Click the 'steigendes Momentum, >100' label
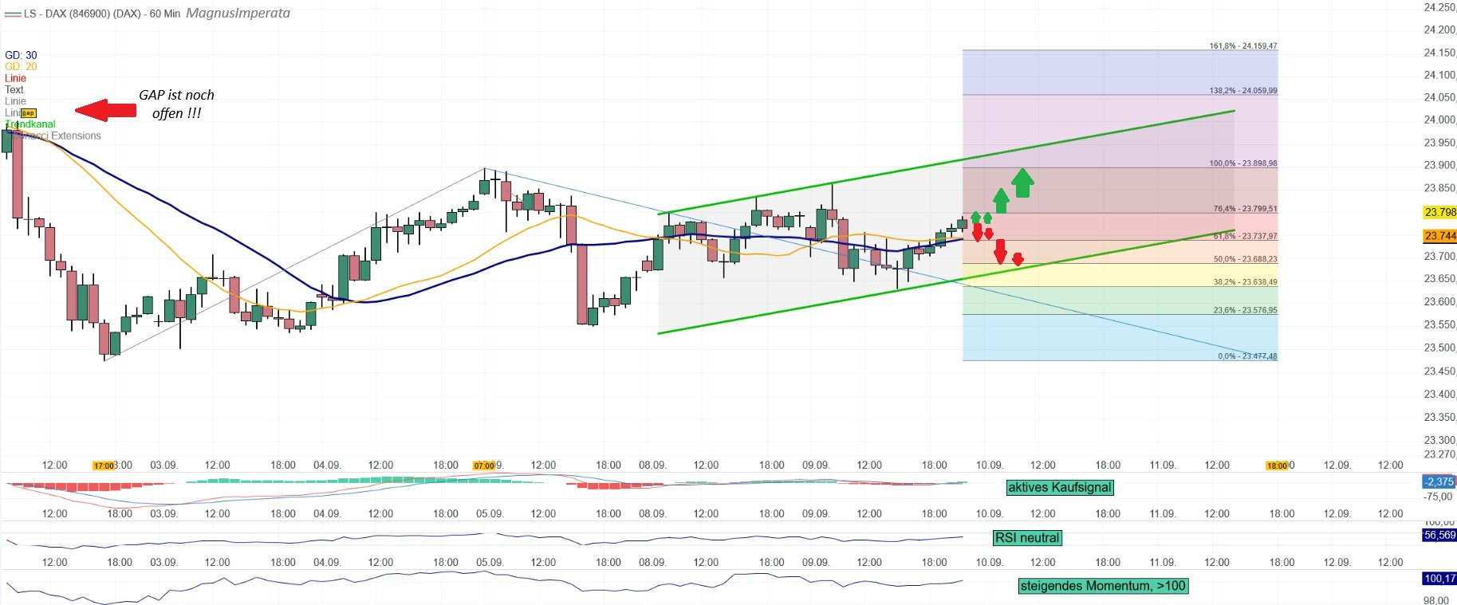 1103,586
